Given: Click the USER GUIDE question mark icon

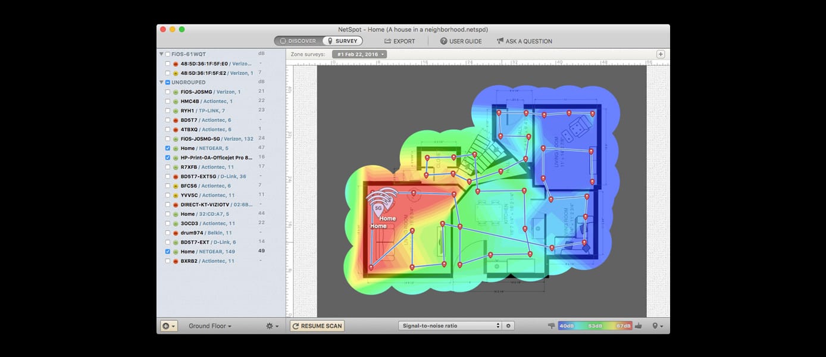Looking at the screenshot, I should click(443, 41).
